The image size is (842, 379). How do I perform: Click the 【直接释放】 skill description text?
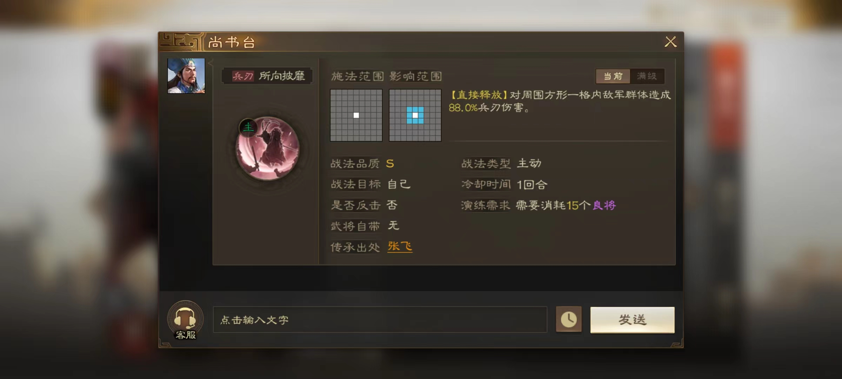click(x=560, y=101)
